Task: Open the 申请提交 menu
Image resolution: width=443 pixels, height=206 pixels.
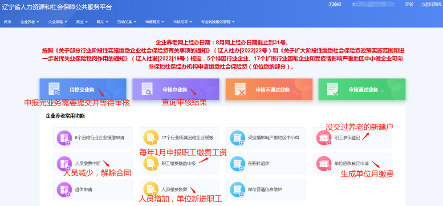Action: (154, 22)
